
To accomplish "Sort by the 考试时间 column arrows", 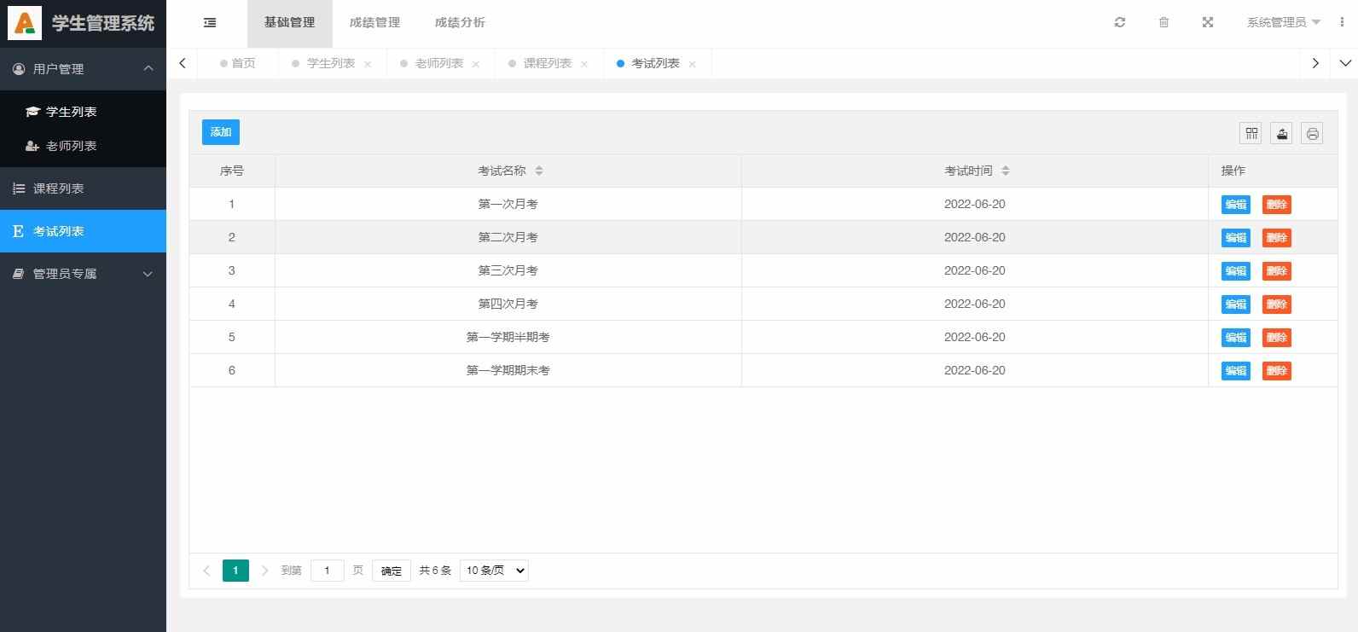I will click(x=1006, y=171).
